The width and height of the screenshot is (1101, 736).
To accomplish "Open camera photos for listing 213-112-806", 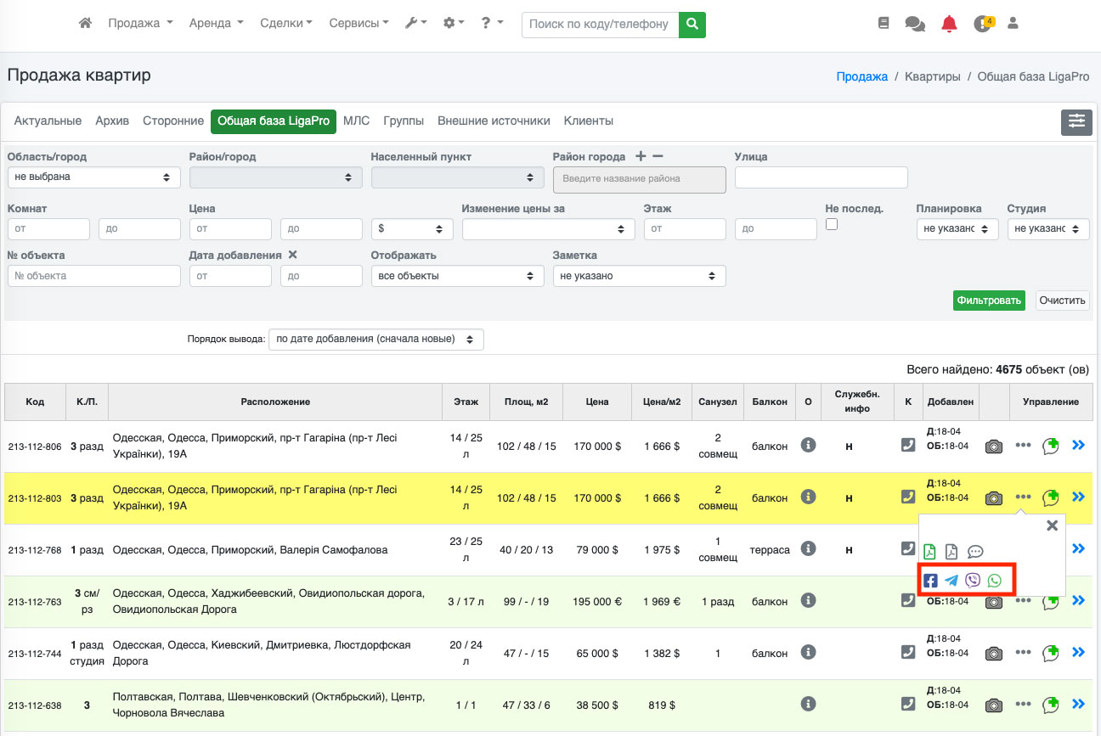I will pyautogui.click(x=993, y=447).
